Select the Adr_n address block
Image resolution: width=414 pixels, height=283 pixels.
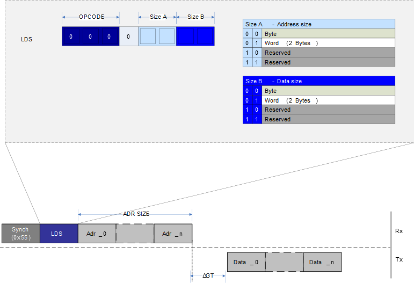pos(173,234)
